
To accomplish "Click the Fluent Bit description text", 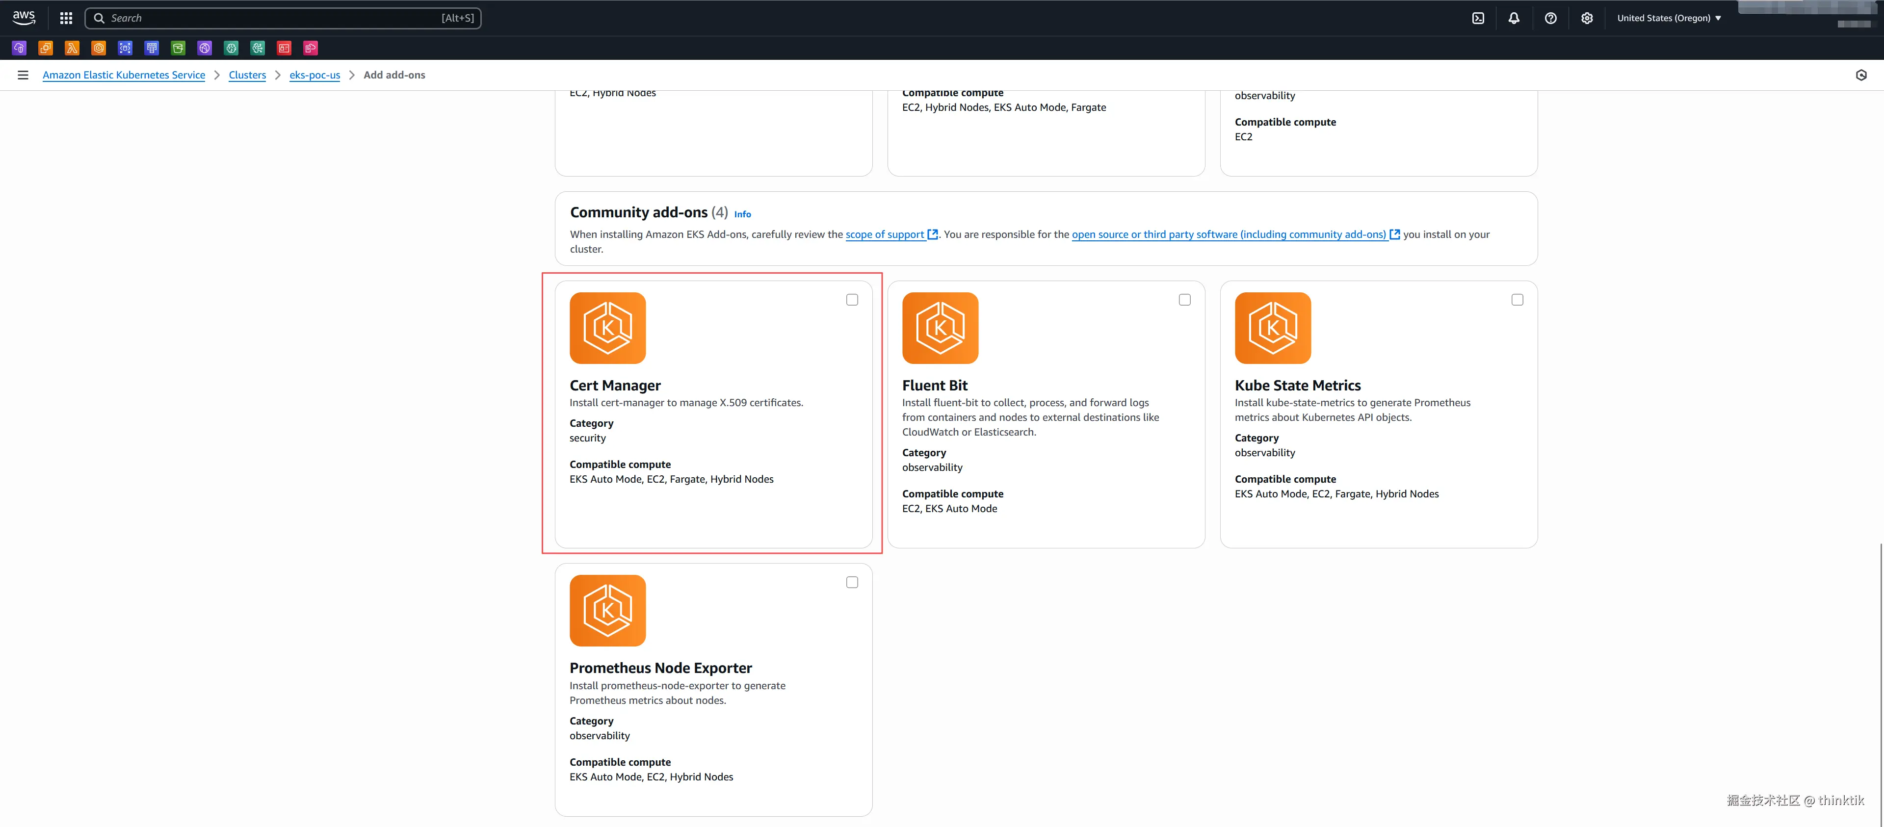I will tap(1030, 417).
